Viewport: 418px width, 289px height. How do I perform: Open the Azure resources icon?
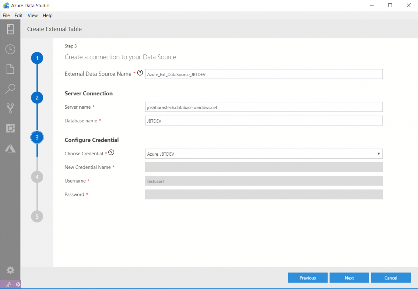click(10, 148)
